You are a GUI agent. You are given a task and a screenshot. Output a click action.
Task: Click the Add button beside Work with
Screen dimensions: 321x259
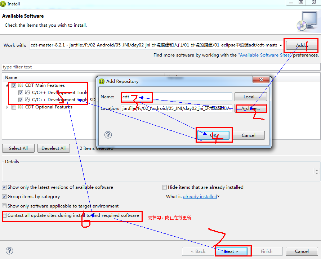pos(302,45)
